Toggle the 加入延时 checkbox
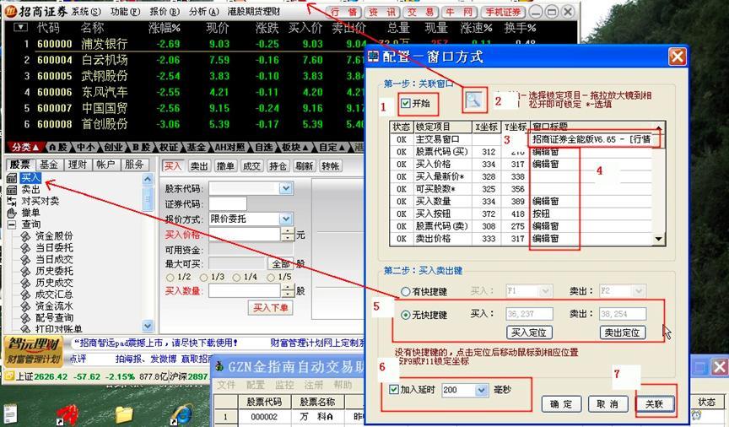729x427 pixels. tap(394, 389)
